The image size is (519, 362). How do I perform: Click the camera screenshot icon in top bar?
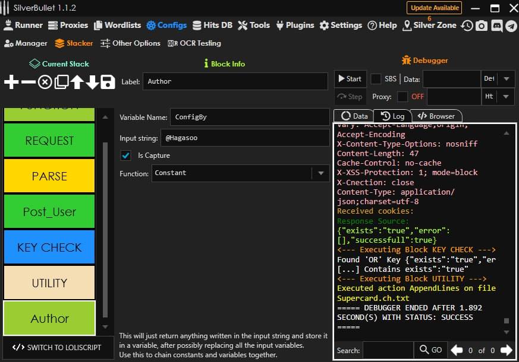[482, 26]
